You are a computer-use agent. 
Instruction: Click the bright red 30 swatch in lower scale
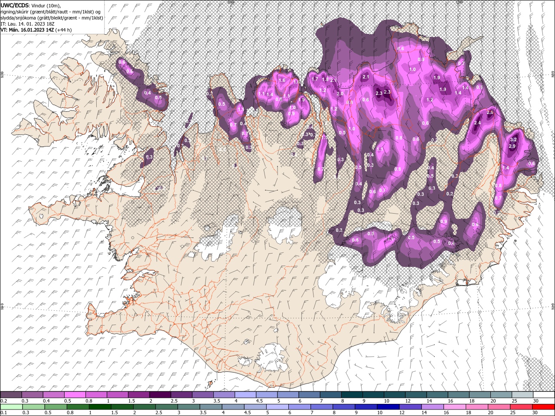point(543,407)
